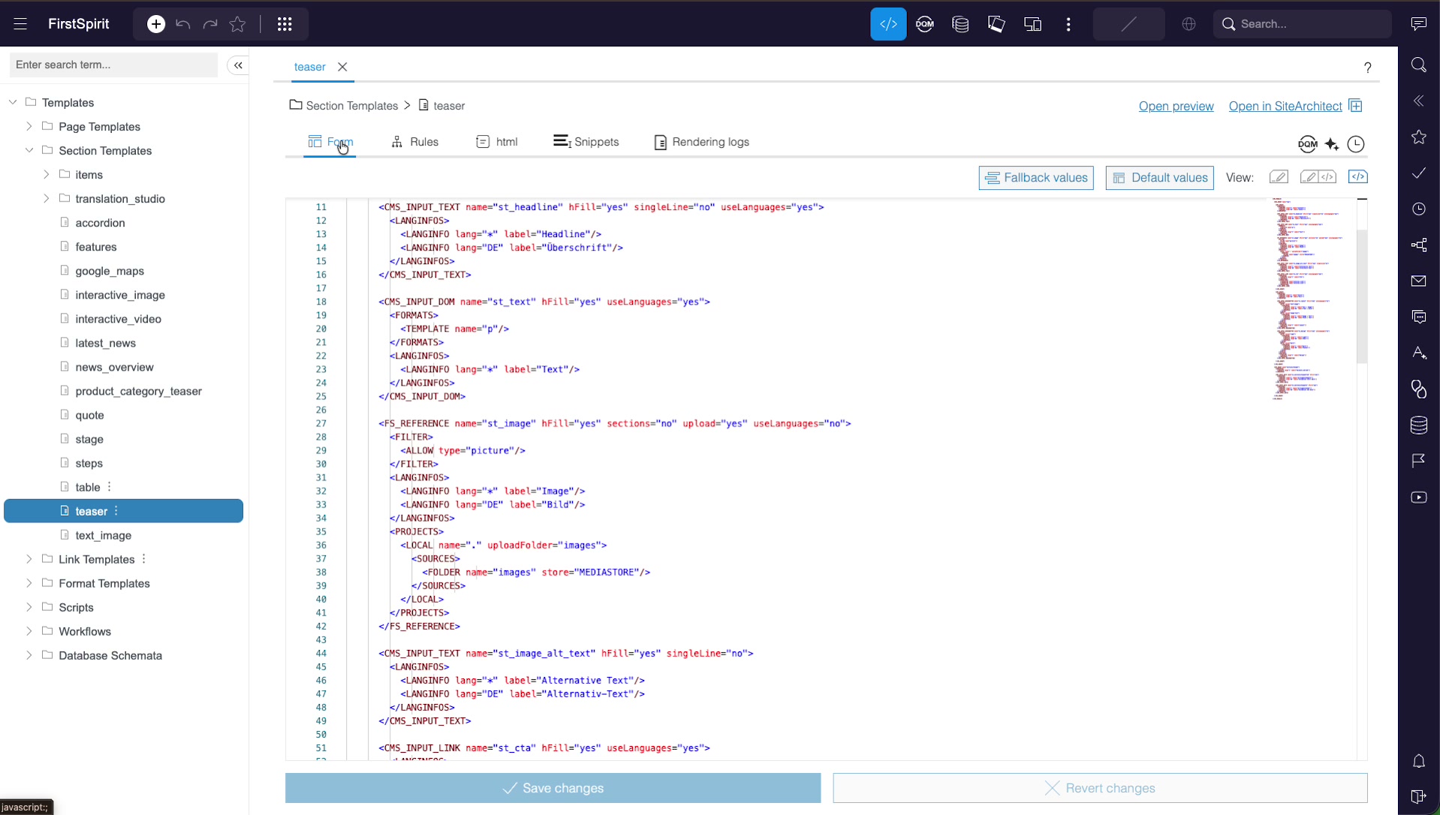Collapse the Templates root folder
The width and height of the screenshot is (1440, 815).
coord(13,102)
